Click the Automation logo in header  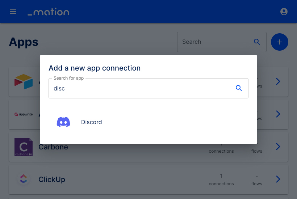pos(49,12)
